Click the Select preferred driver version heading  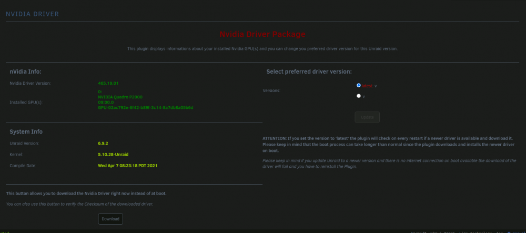click(x=309, y=72)
